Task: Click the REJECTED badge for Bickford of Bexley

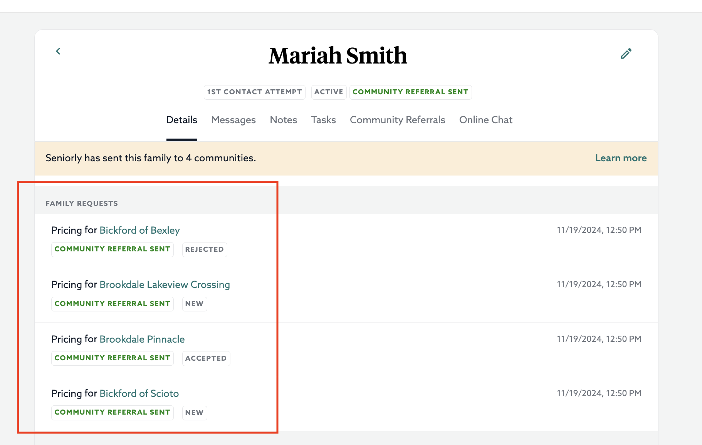Action: [205, 249]
